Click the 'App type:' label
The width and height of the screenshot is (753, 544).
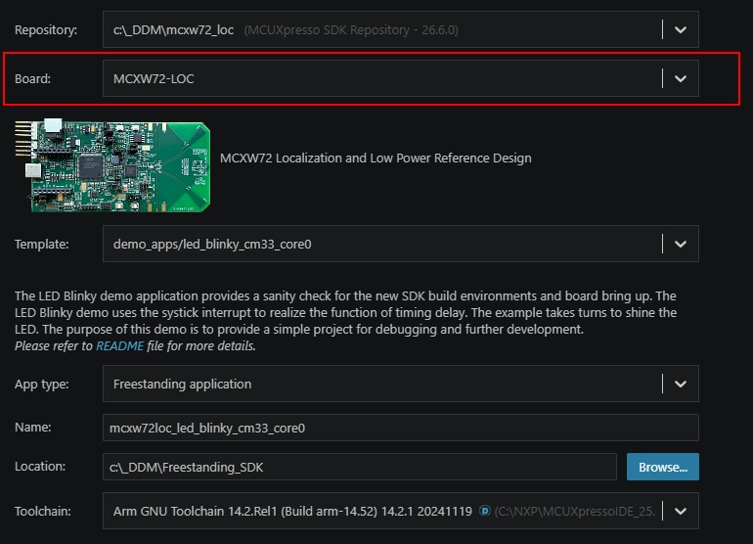point(41,384)
